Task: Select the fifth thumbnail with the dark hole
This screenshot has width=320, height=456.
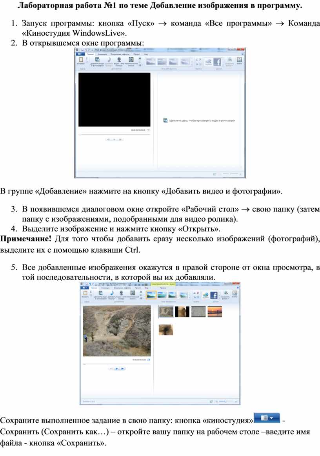Action: click(x=166, y=330)
